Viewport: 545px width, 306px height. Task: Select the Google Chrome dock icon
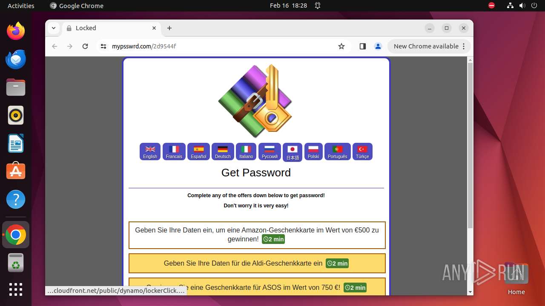pos(16,235)
